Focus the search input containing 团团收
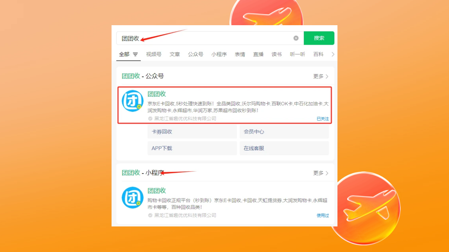Image resolution: width=449 pixels, height=252 pixels. (210, 38)
